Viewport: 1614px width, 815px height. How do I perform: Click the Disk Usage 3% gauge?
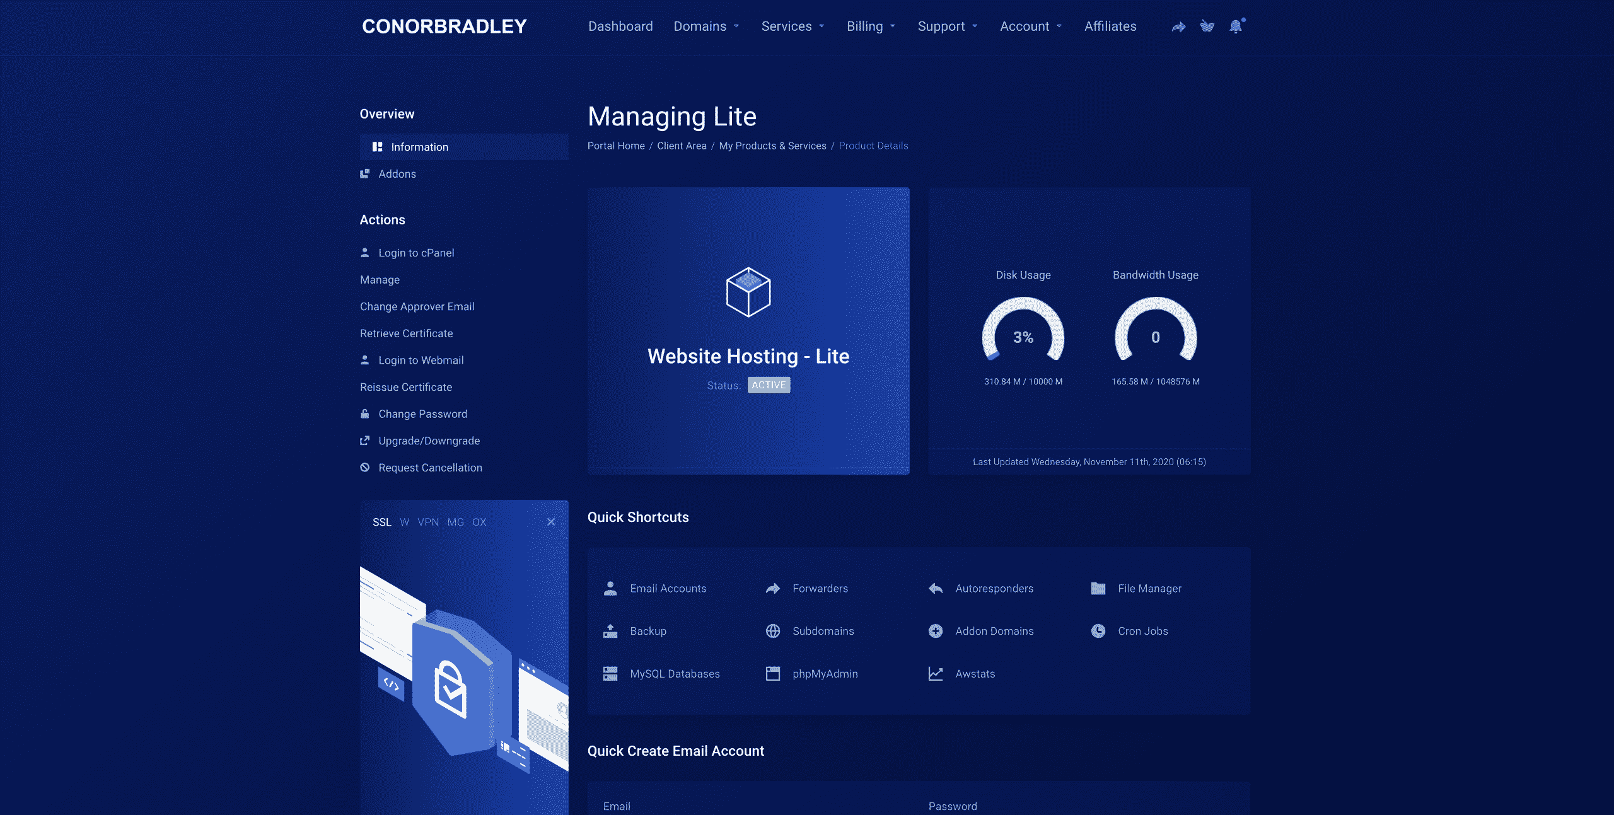1023,330
